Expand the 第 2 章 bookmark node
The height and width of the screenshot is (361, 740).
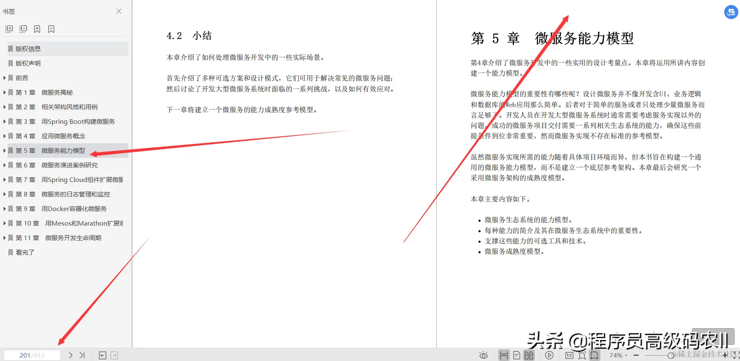click(x=5, y=107)
